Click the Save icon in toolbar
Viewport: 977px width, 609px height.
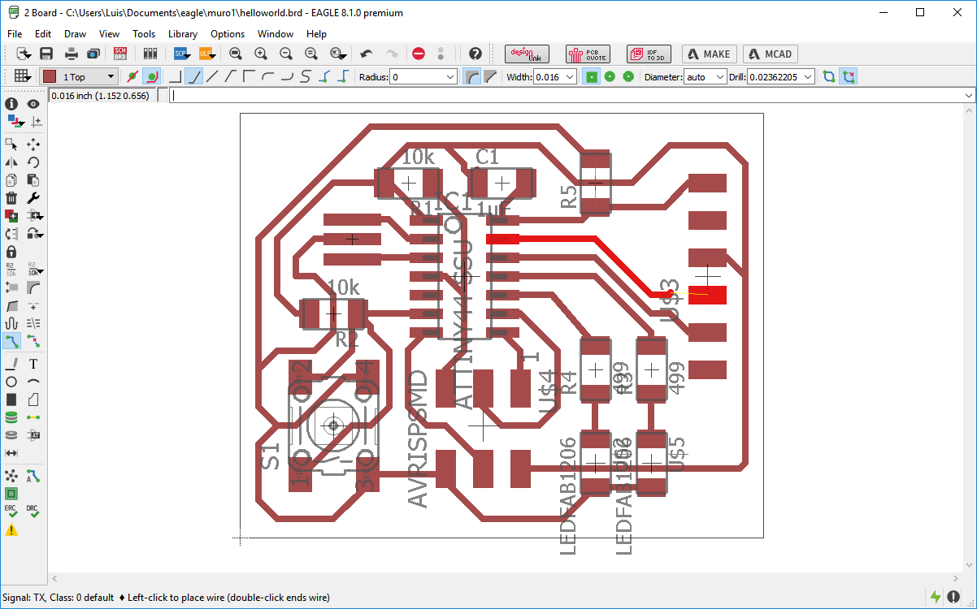click(x=46, y=54)
